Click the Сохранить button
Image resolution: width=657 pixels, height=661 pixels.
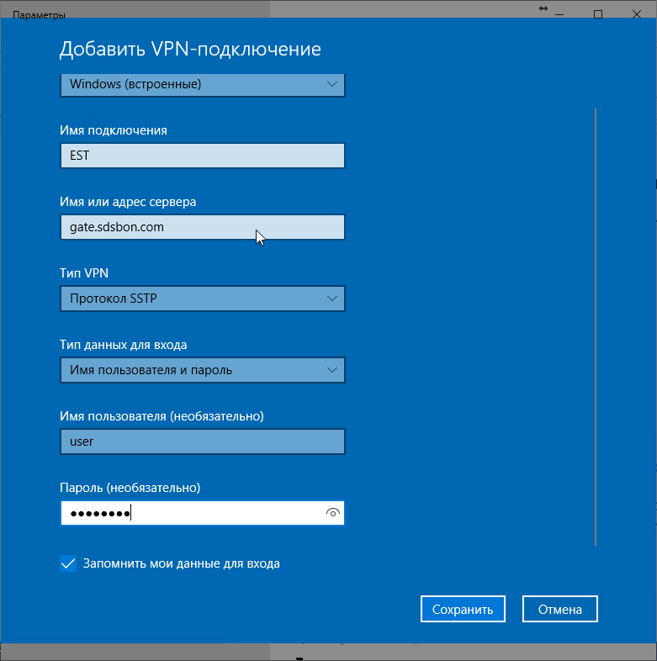[463, 609]
